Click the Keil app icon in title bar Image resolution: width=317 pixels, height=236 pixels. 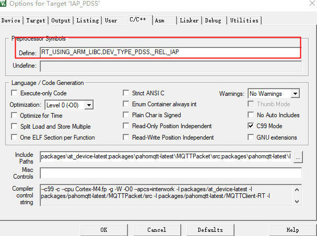coord(3,4)
